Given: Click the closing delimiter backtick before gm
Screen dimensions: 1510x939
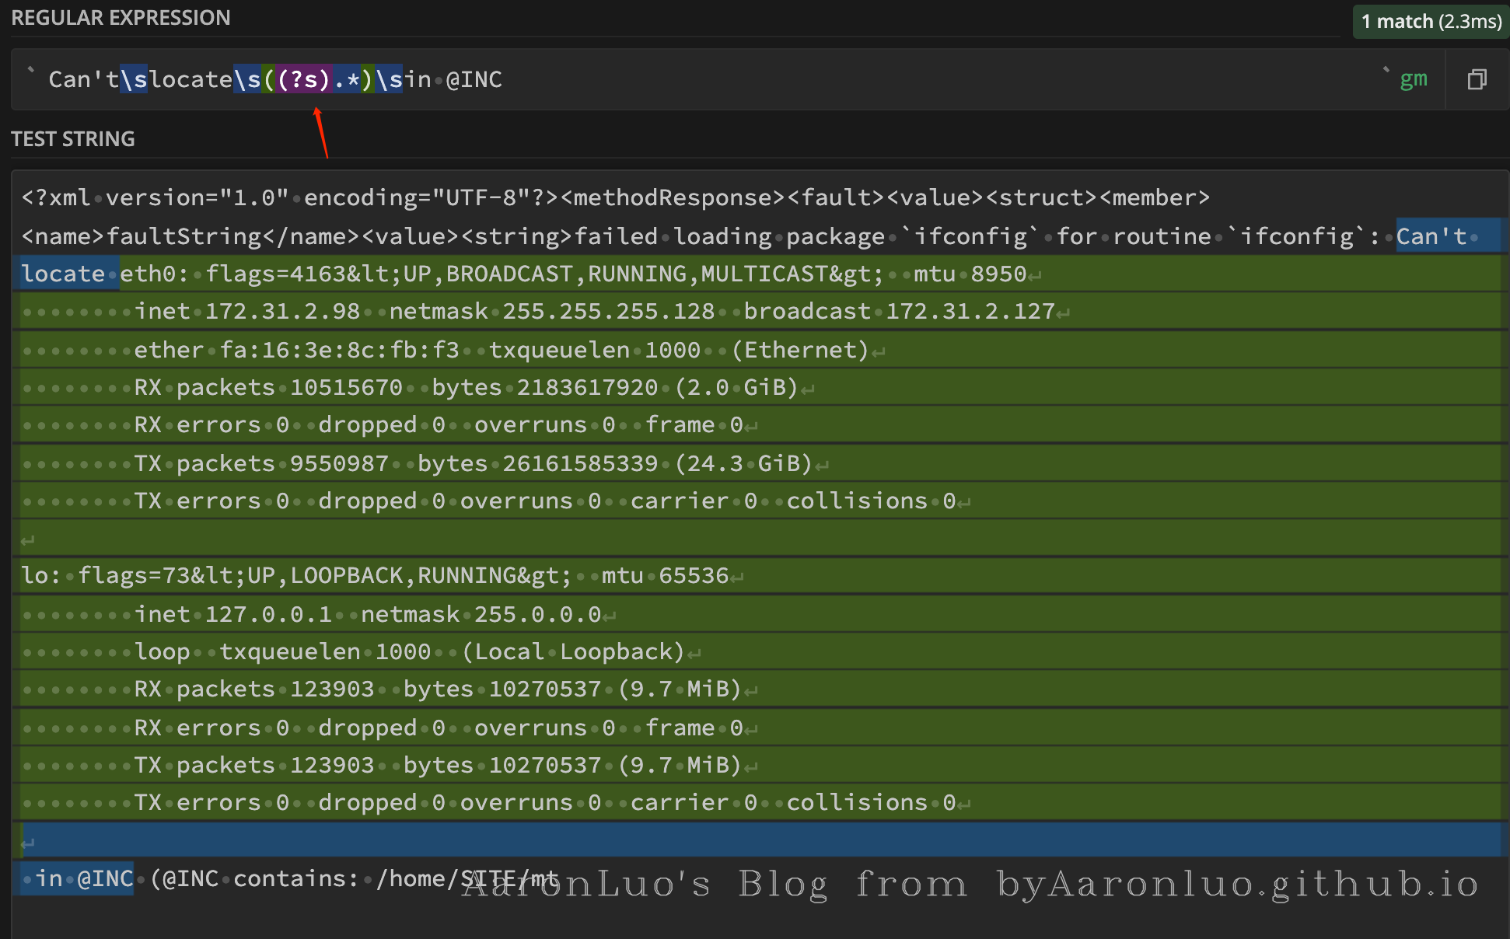Looking at the screenshot, I should (x=1386, y=73).
